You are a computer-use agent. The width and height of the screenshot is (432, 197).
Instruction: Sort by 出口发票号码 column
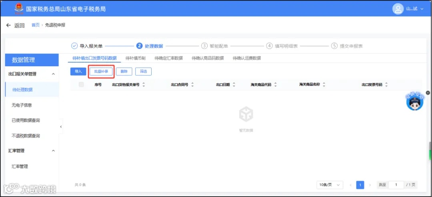[x=386, y=85]
